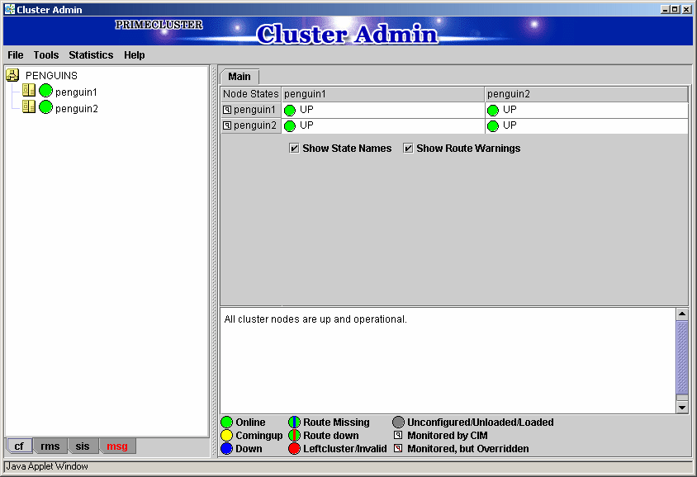This screenshot has width=697, height=477.
Task: Click the green circle in the penguin1 row, penguin1 column
Action: coord(290,110)
